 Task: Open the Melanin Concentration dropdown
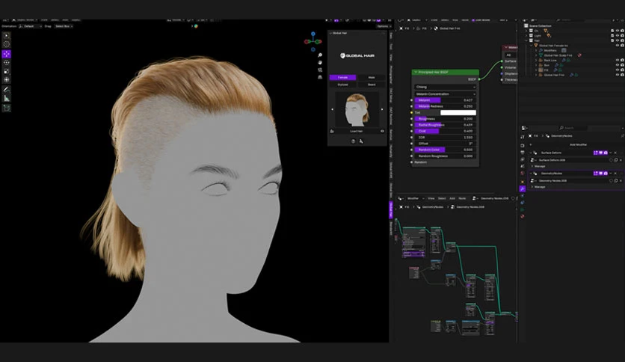click(x=446, y=94)
